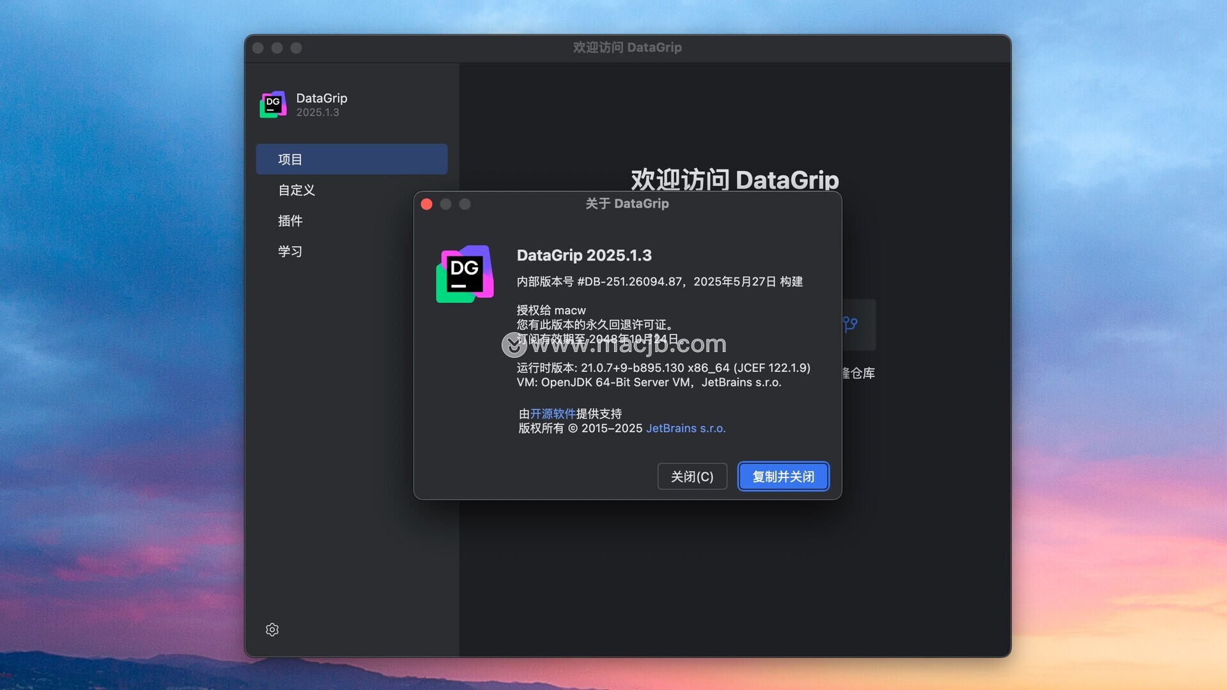
Task: Click the build number #DB-251.26094.87 line
Action: (660, 282)
